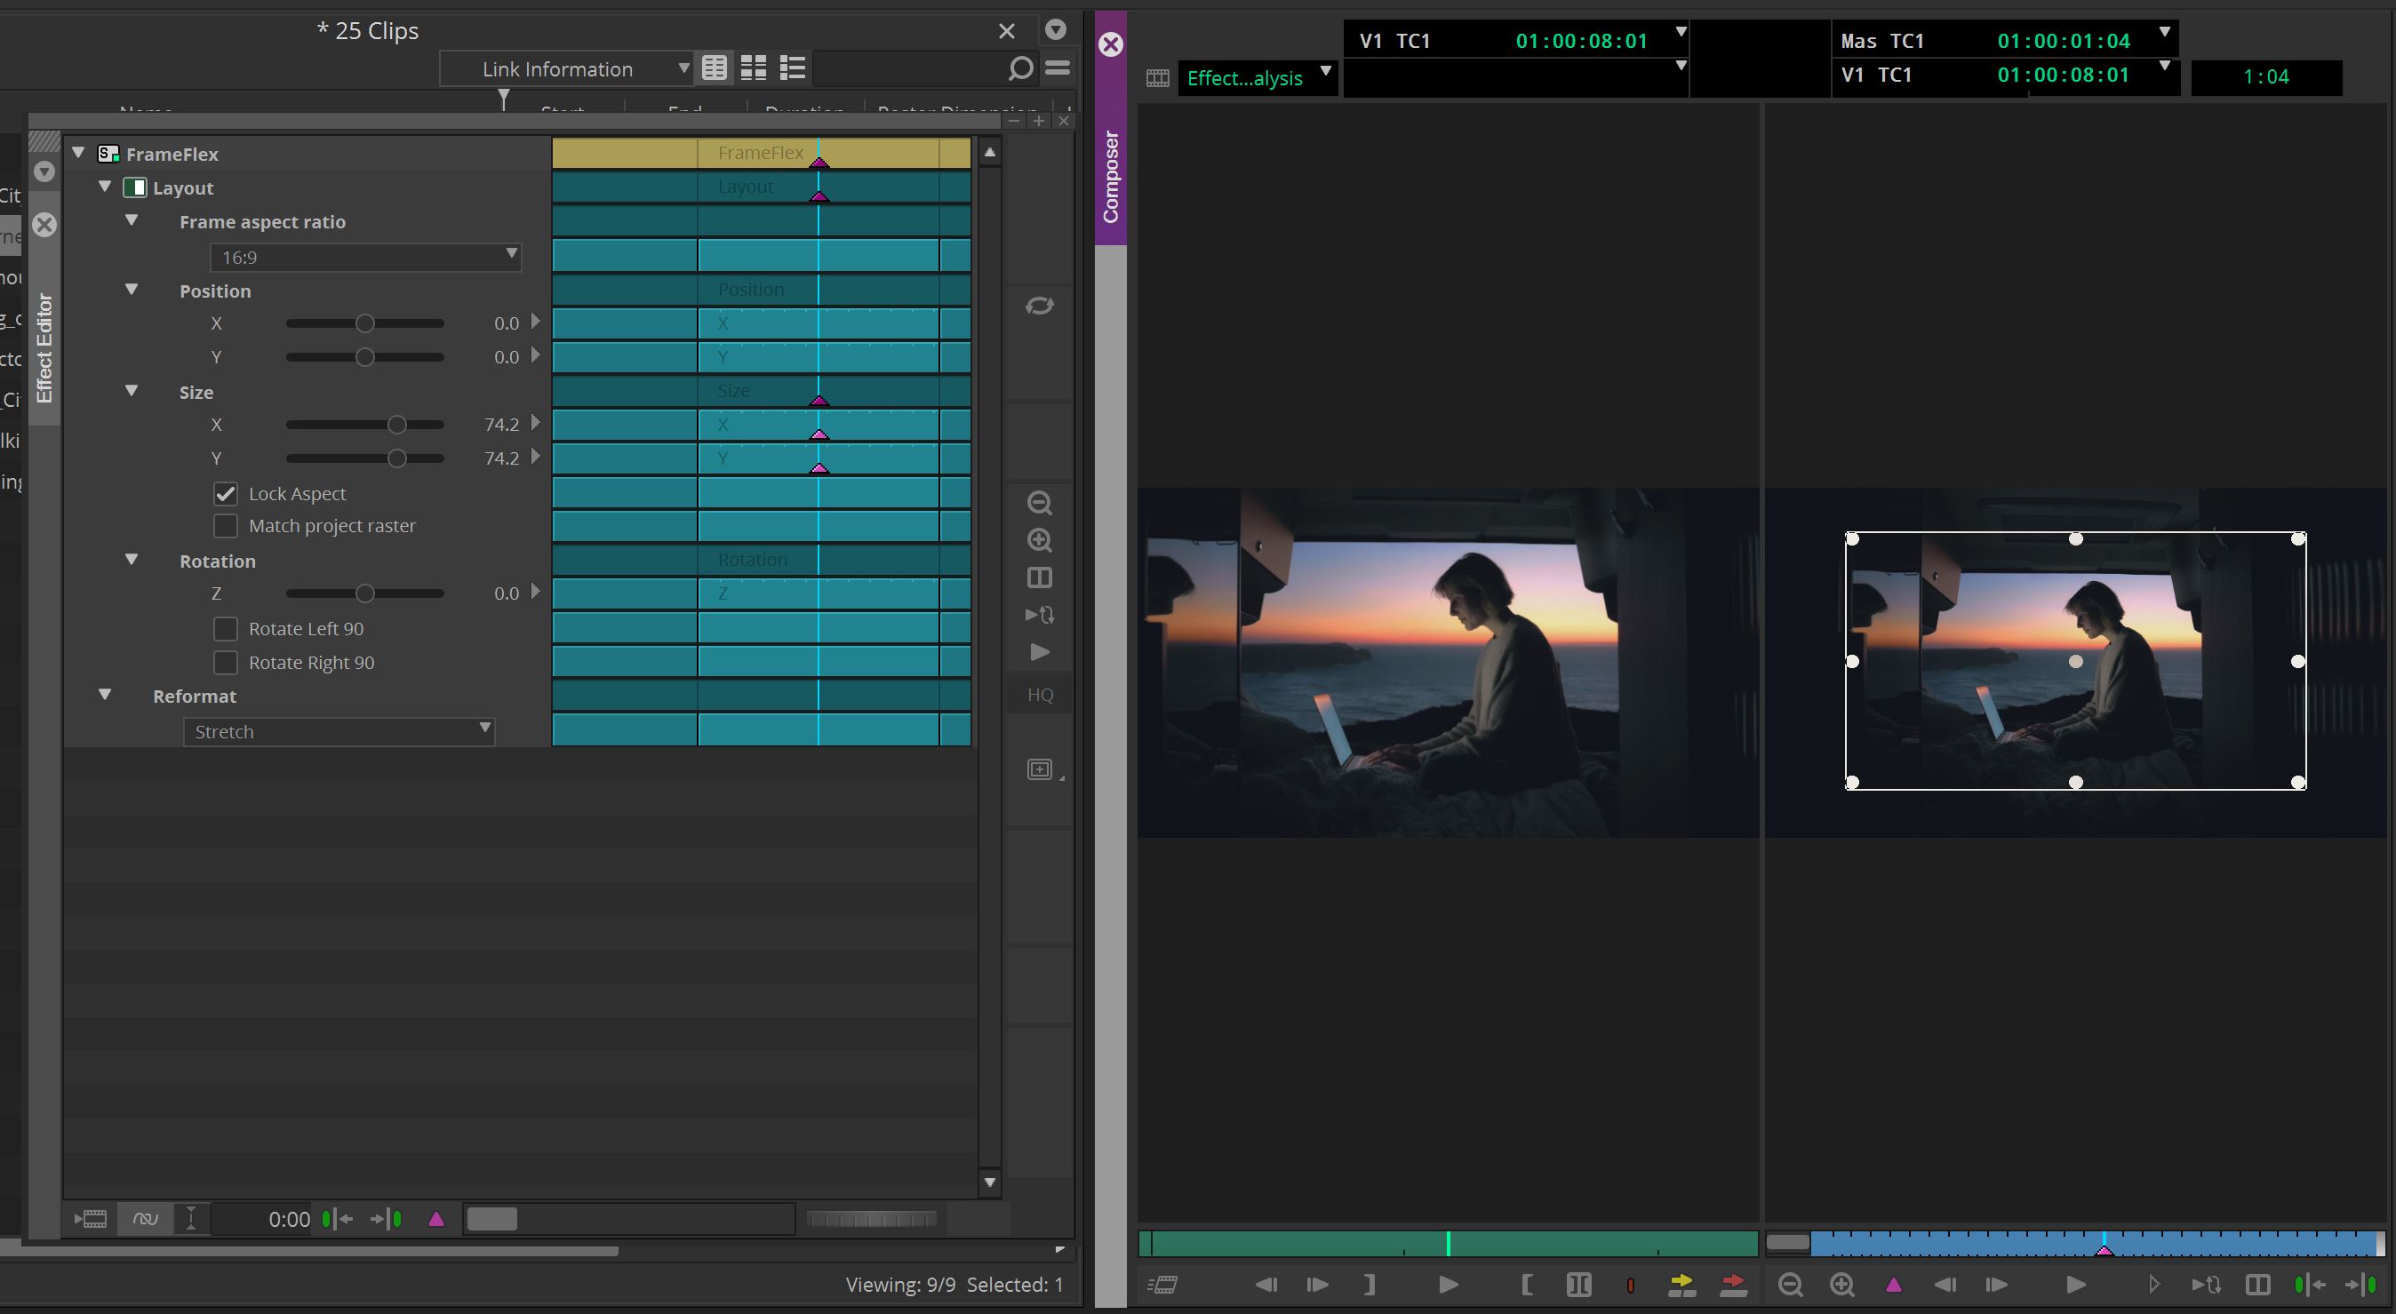The image size is (2396, 1314).
Task: Play the record monitor
Action: point(2076,1286)
